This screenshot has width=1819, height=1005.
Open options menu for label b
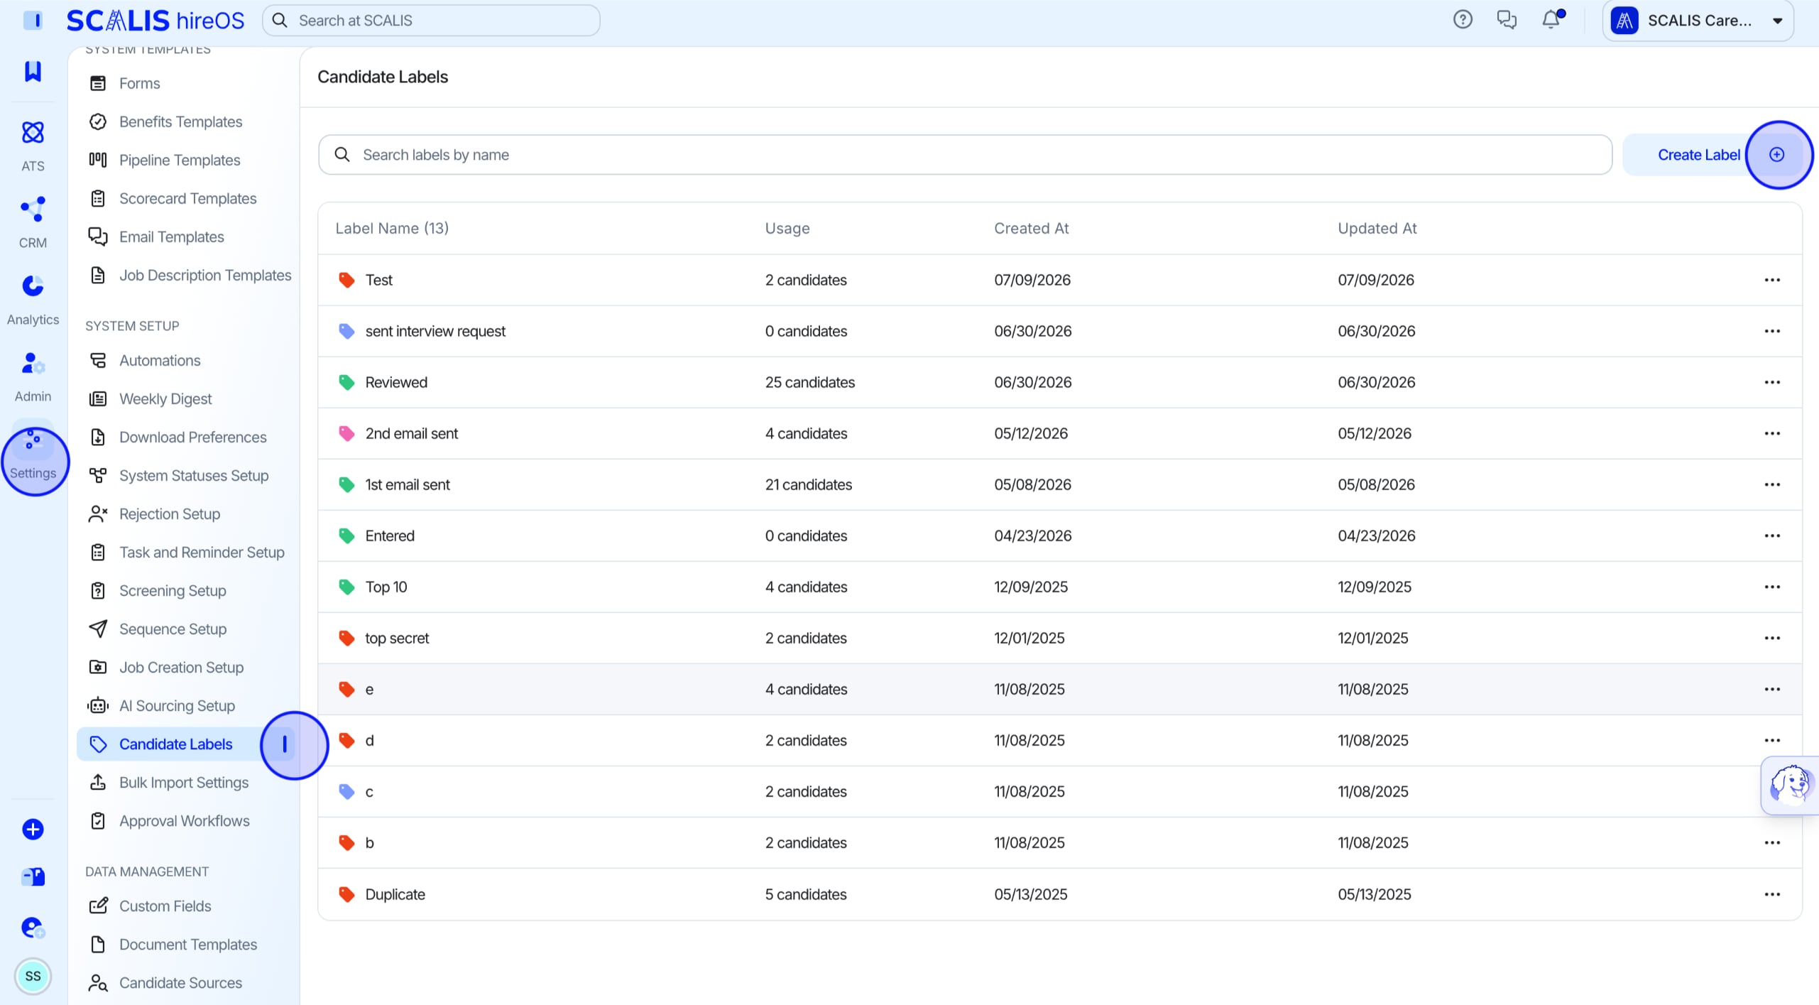(1772, 842)
